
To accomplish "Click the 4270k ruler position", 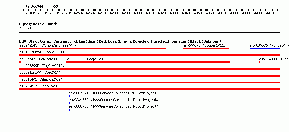I will [x=103, y=13].
